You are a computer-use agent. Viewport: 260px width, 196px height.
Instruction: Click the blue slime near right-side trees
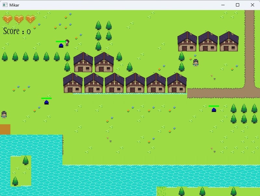pyautogui.click(x=214, y=110)
